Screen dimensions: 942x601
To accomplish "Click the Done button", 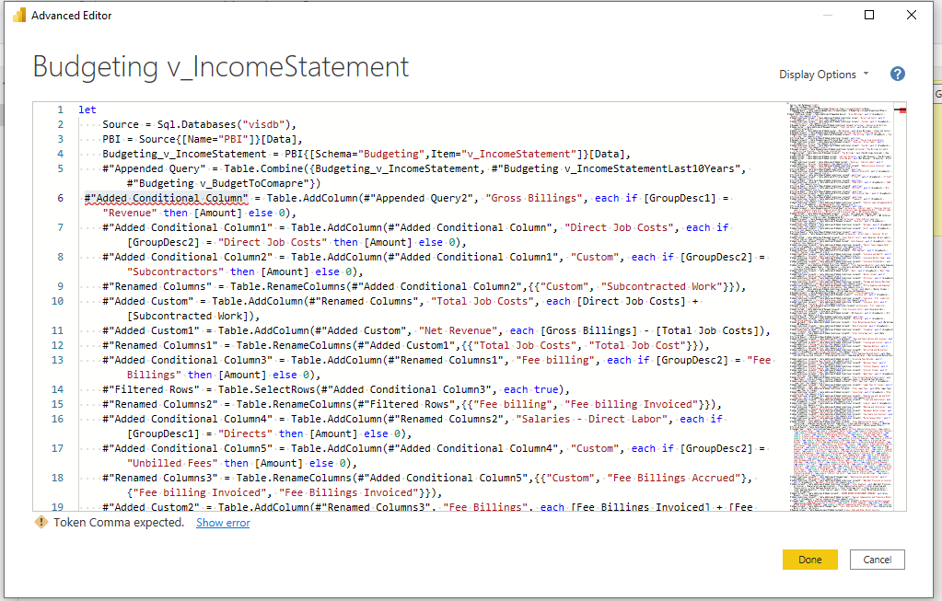I will 809,560.
